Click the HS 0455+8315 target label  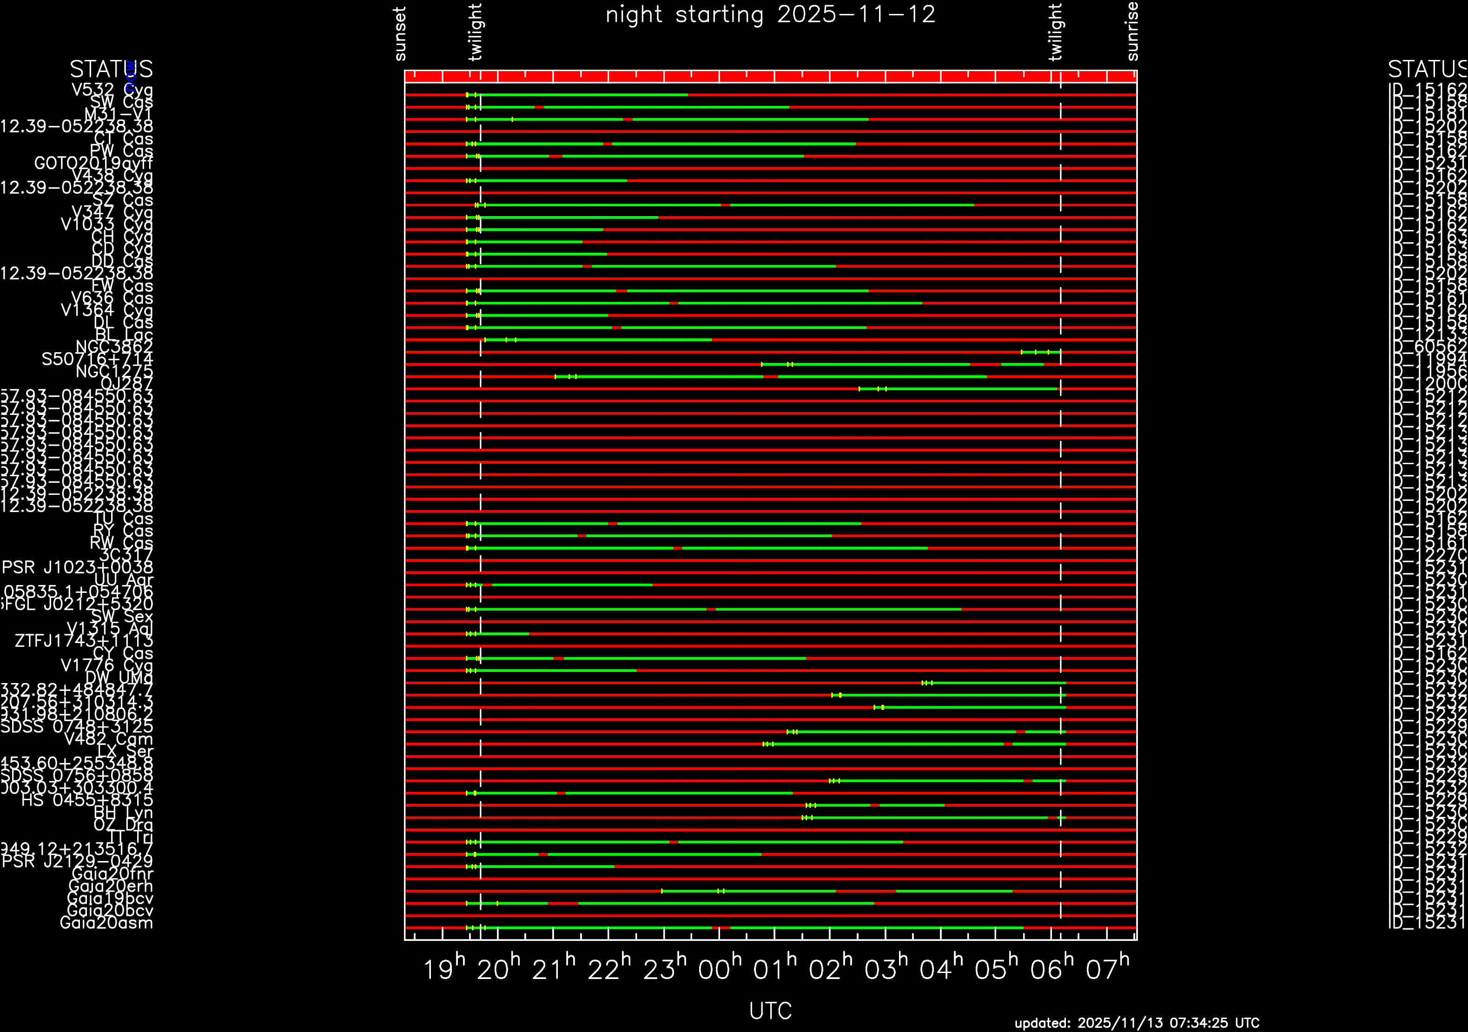pos(87,800)
